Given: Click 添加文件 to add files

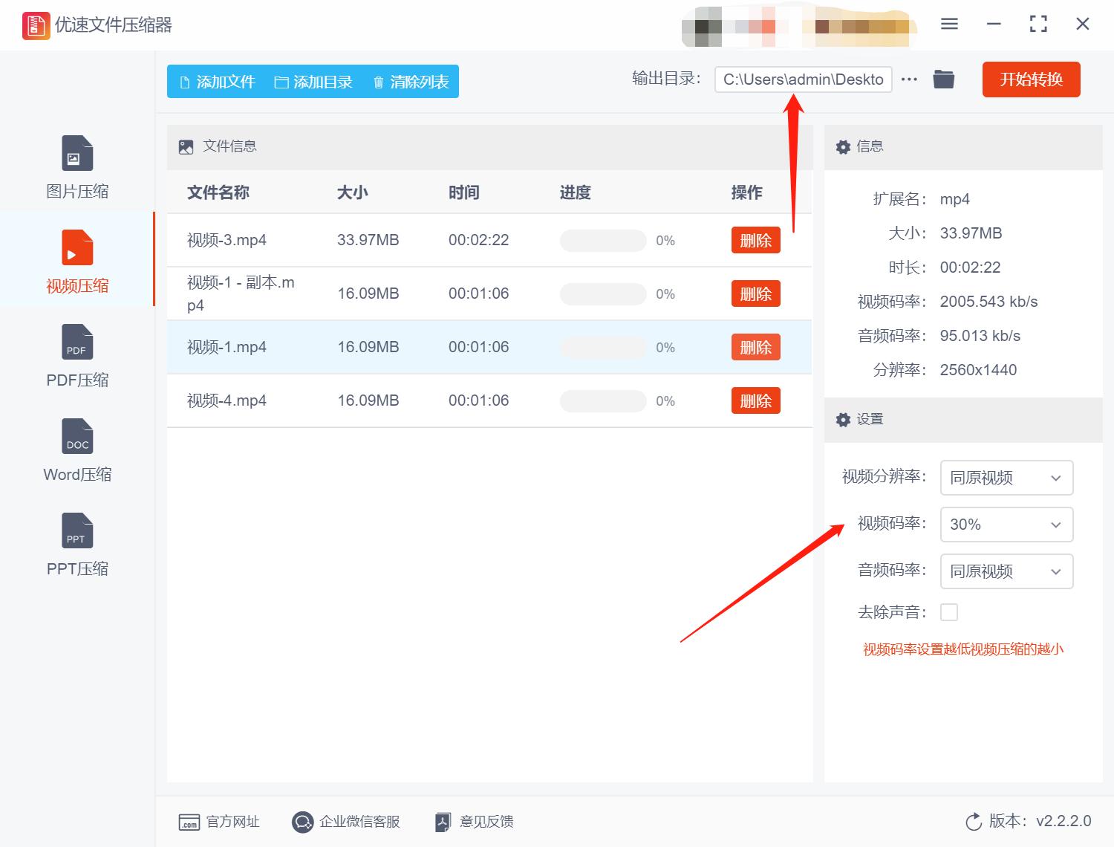Looking at the screenshot, I should pyautogui.click(x=218, y=82).
